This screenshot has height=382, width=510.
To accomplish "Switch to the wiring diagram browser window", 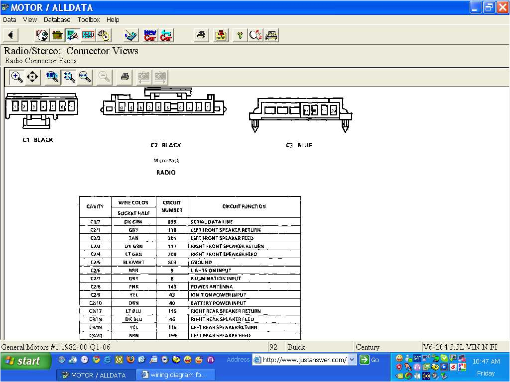I will coord(175,375).
